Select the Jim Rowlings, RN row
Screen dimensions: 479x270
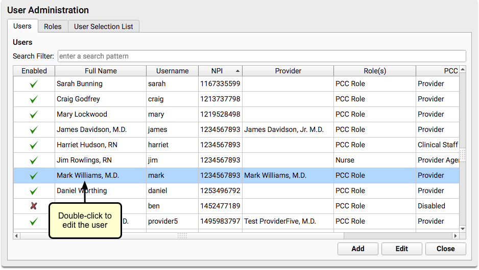pyautogui.click(x=236, y=160)
